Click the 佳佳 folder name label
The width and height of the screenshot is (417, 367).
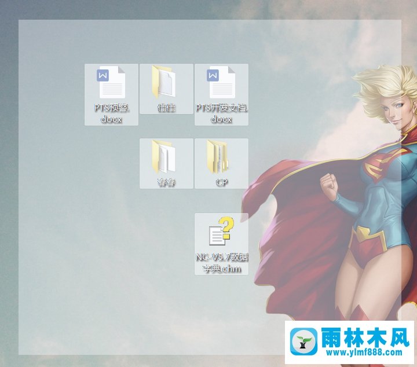point(166,108)
